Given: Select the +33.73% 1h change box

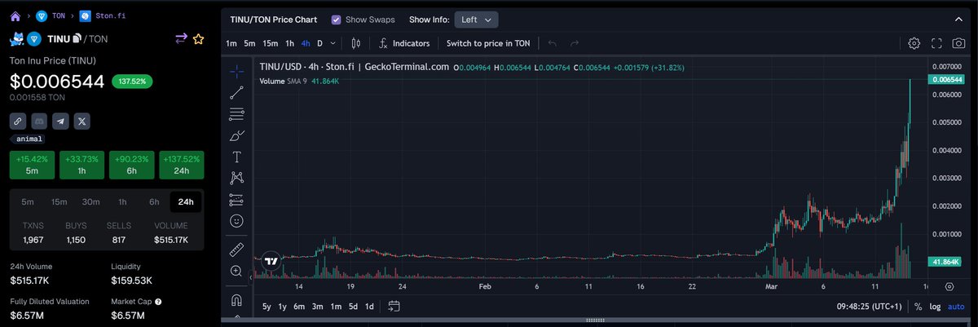Looking at the screenshot, I should pyautogui.click(x=81, y=165).
